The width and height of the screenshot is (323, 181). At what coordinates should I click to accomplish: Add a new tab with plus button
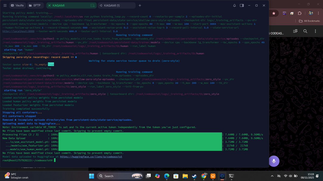pyautogui.click(x=140, y=5)
